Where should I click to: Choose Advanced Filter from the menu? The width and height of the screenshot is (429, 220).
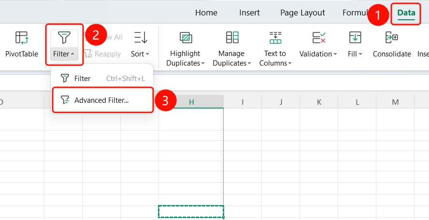102,100
